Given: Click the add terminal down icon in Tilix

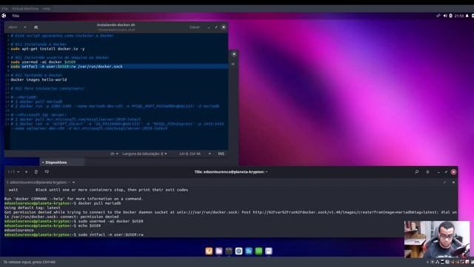Looking at the screenshot, I should pos(47,172).
